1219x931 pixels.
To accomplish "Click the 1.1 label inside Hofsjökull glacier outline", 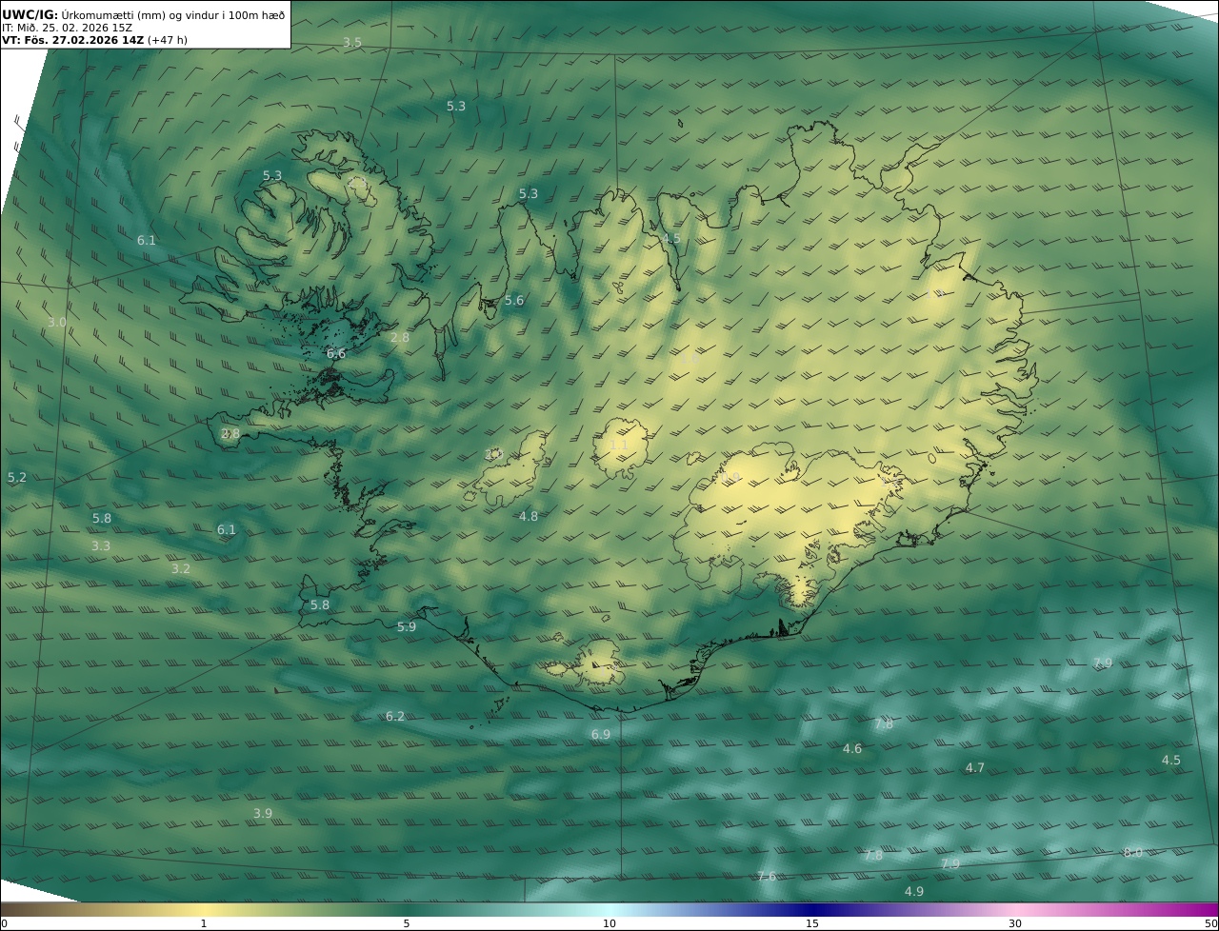I will coord(619,446).
